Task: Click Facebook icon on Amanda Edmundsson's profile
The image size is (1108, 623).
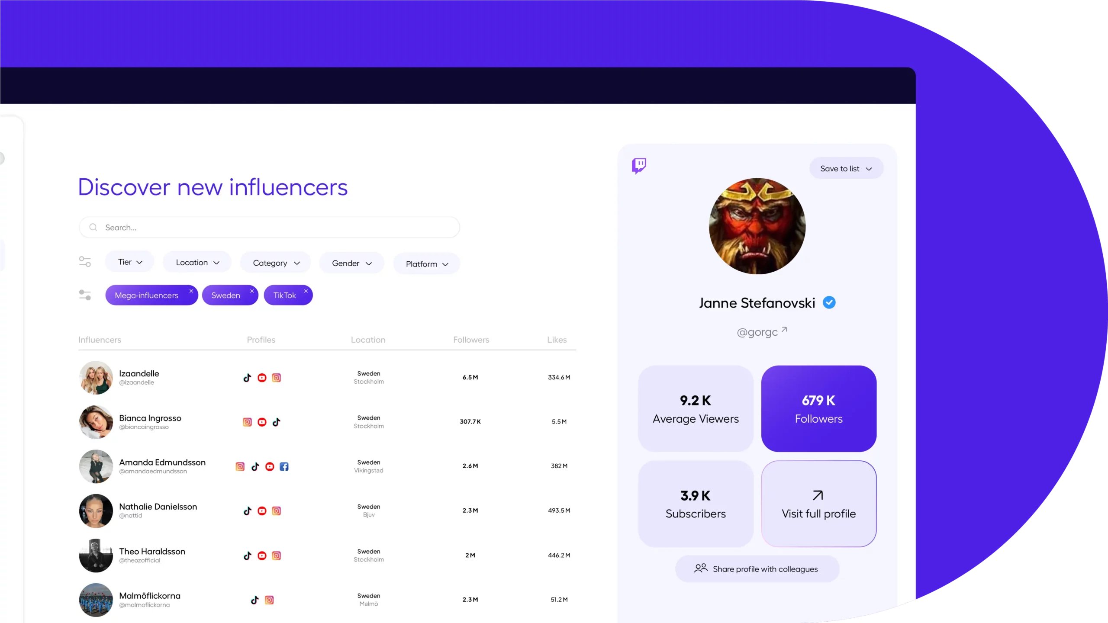Action: point(284,466)
